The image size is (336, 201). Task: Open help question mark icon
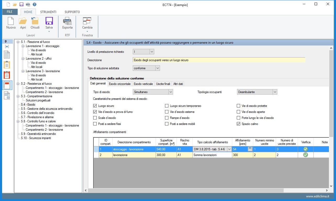pos(34,4)
